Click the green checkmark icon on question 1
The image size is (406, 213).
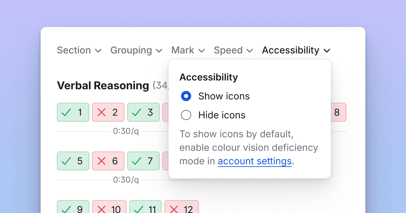[x=67, y=113]
